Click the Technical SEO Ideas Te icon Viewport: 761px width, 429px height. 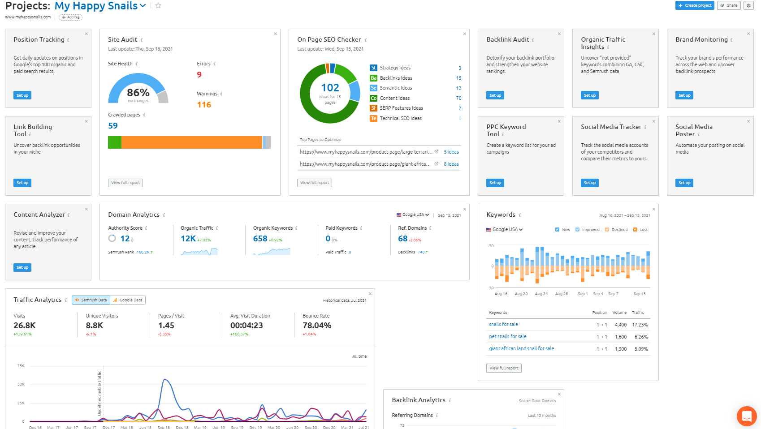(x=373, y=118)
